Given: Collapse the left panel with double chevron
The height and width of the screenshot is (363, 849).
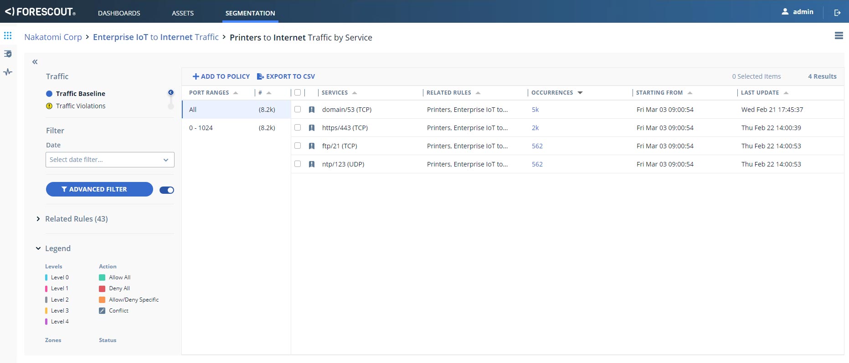Looking at the screenshot, I should (35, 62).
